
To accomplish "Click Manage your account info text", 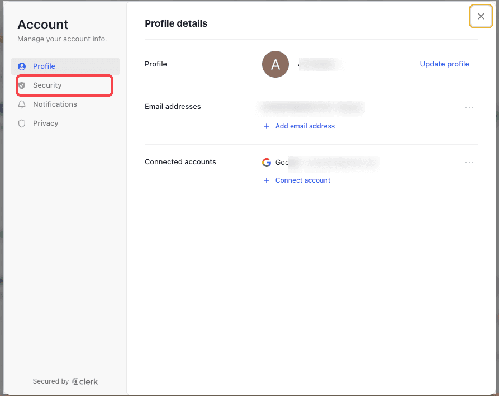I will tap(62, 39).
